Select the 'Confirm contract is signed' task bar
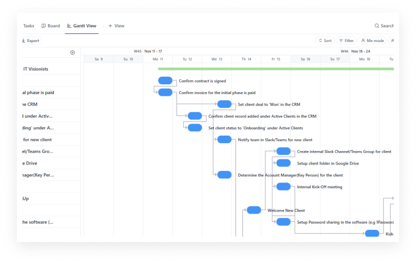 165,80
